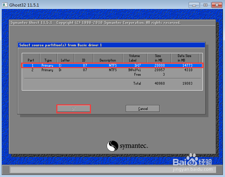This screenshot has width=225, height=177.
Task: Click the Letter column header
Action: click(x=66, y=58)
